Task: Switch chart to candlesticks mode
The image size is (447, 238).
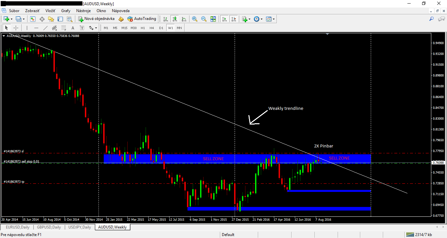Action: click(175, 19)
